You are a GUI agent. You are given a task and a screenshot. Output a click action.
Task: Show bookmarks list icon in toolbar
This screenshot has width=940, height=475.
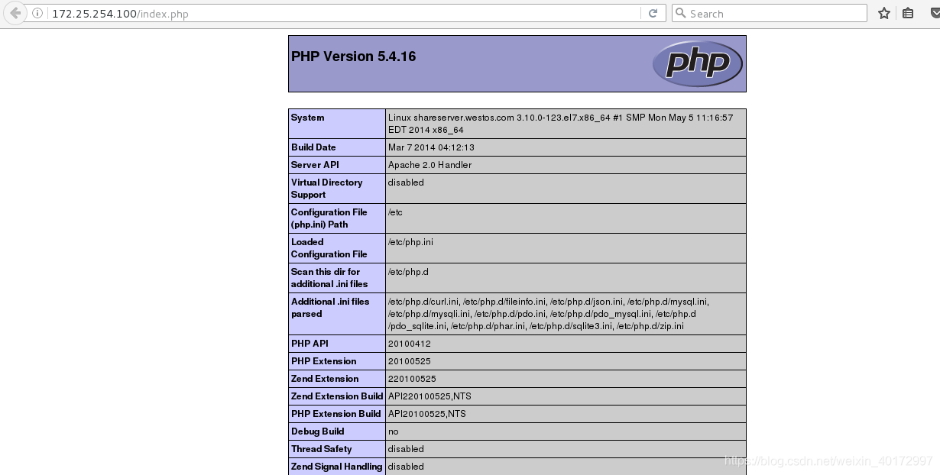pyautogui.click(x=908, y=13)
